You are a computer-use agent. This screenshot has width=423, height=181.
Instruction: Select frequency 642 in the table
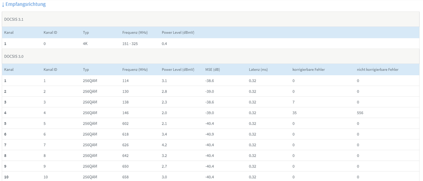click(125, 156)
